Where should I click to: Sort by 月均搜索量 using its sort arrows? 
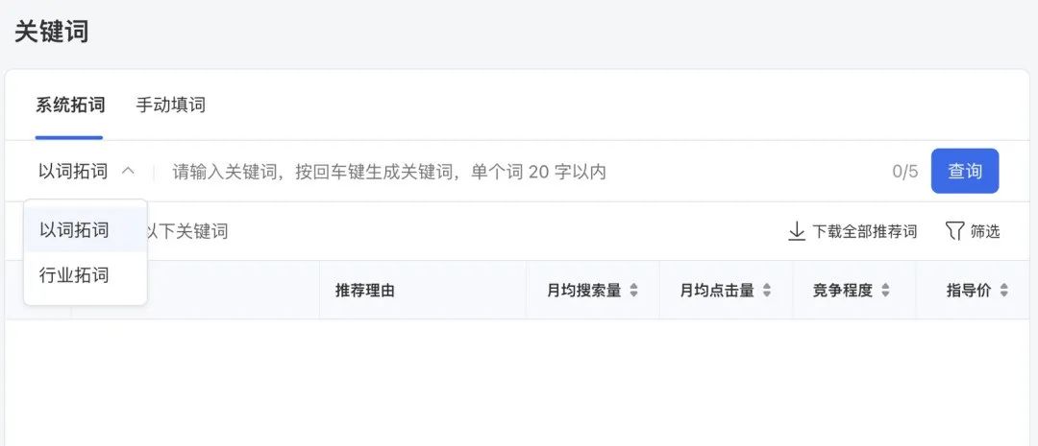point(633,291)
